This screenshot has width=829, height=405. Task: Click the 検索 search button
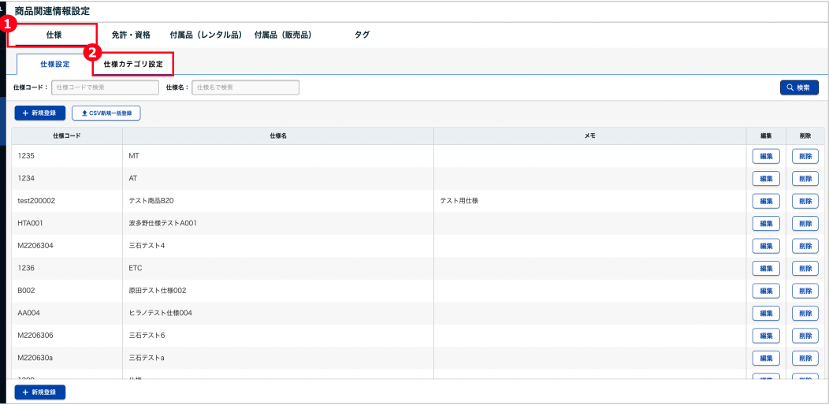799,87
